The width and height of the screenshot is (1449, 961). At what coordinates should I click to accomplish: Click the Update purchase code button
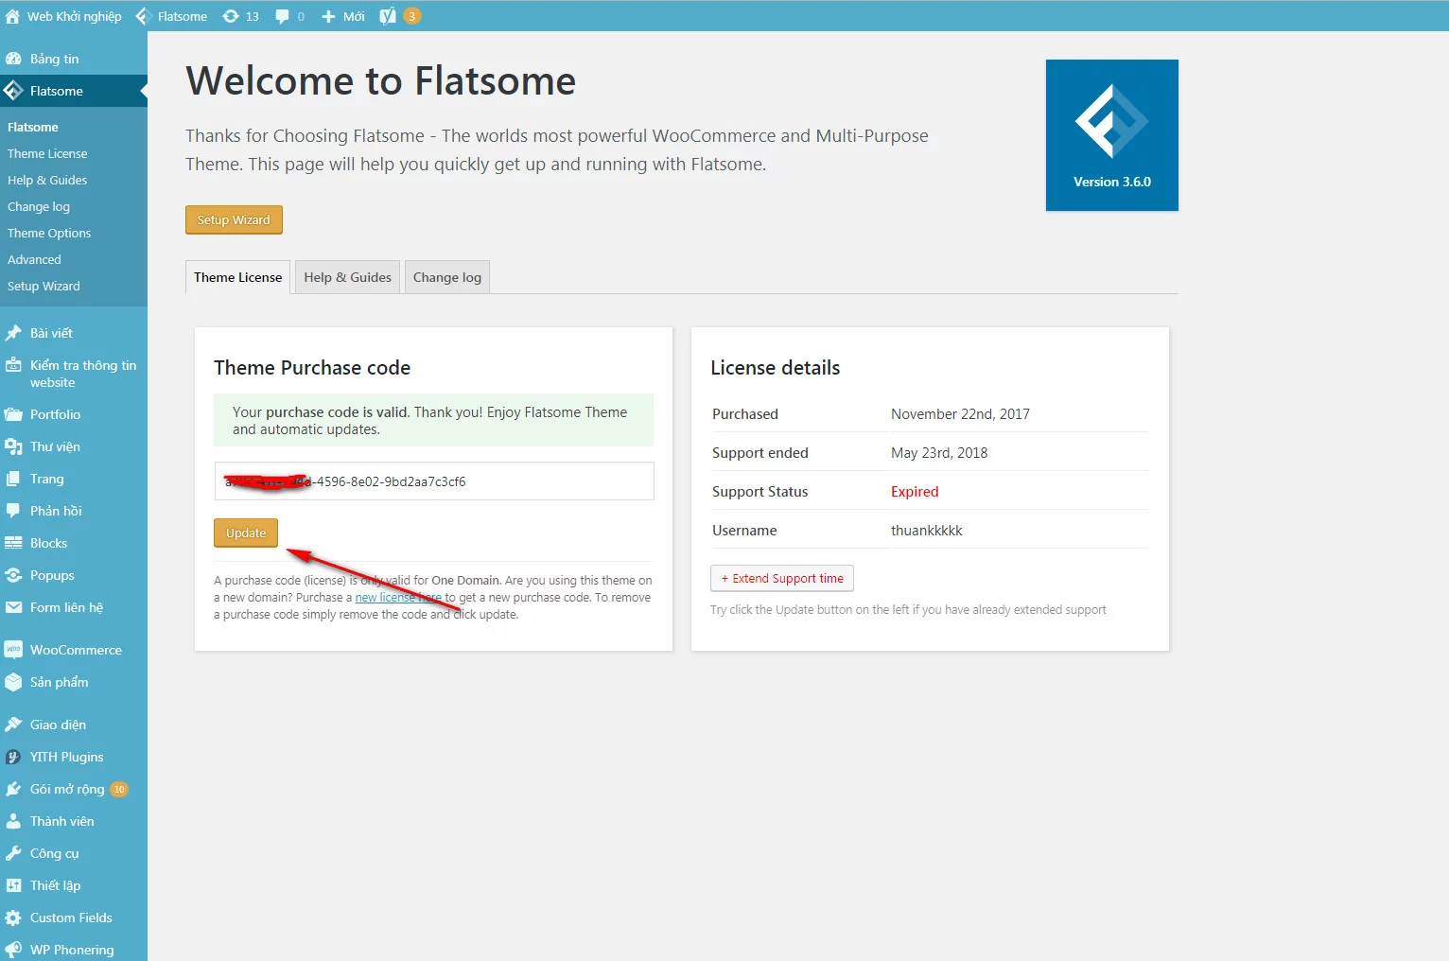pos(246,533)
